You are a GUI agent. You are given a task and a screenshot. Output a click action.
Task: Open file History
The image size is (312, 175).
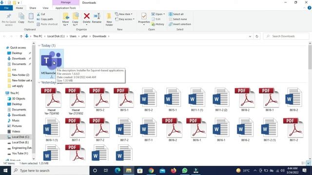point(158,24)
